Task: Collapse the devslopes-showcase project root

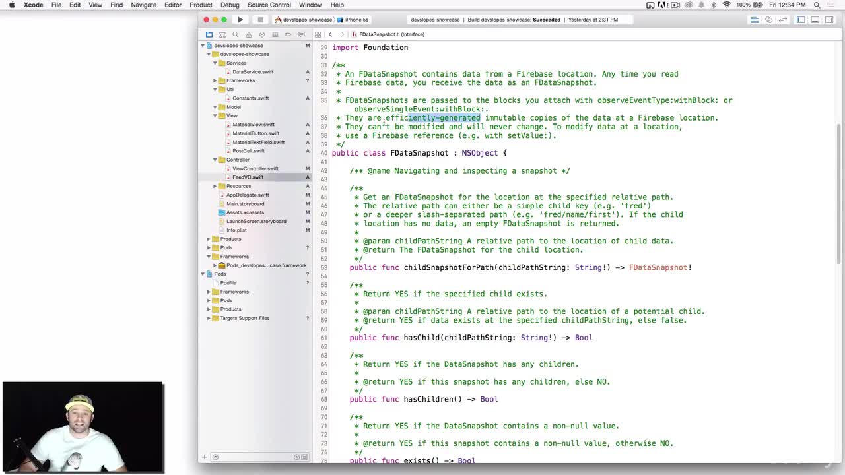Action: coord(203,46)
